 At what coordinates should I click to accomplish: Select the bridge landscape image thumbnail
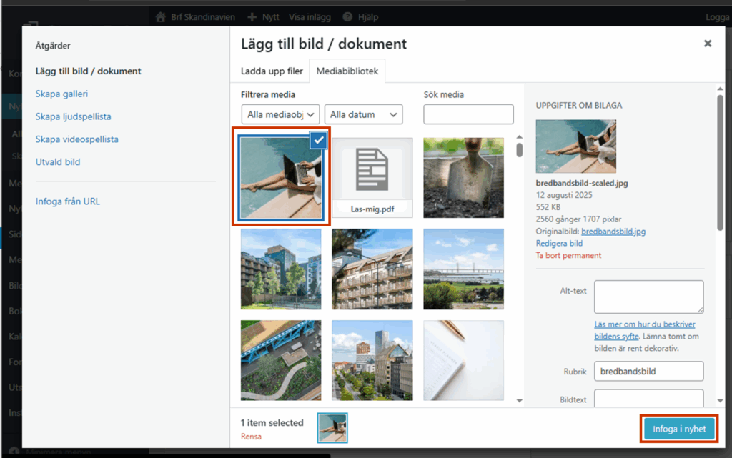click(x=463, y=269)
